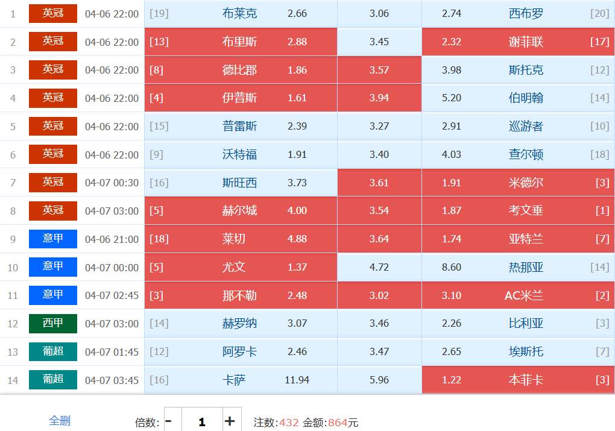Increase 倍数 with the plus button
615x431 pixels.
point(230,421)
